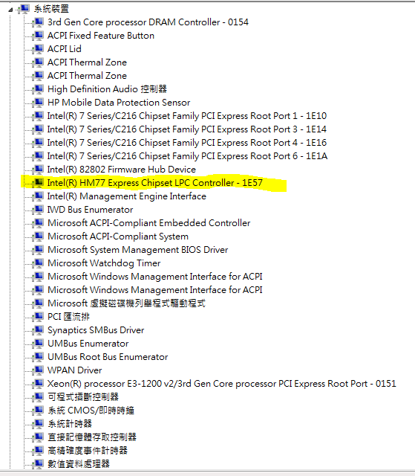The width and height of the screenshot is (415, 476).
Task: Click Microsoft System Management BIOS Driver icon
Action: click(38, 250)
